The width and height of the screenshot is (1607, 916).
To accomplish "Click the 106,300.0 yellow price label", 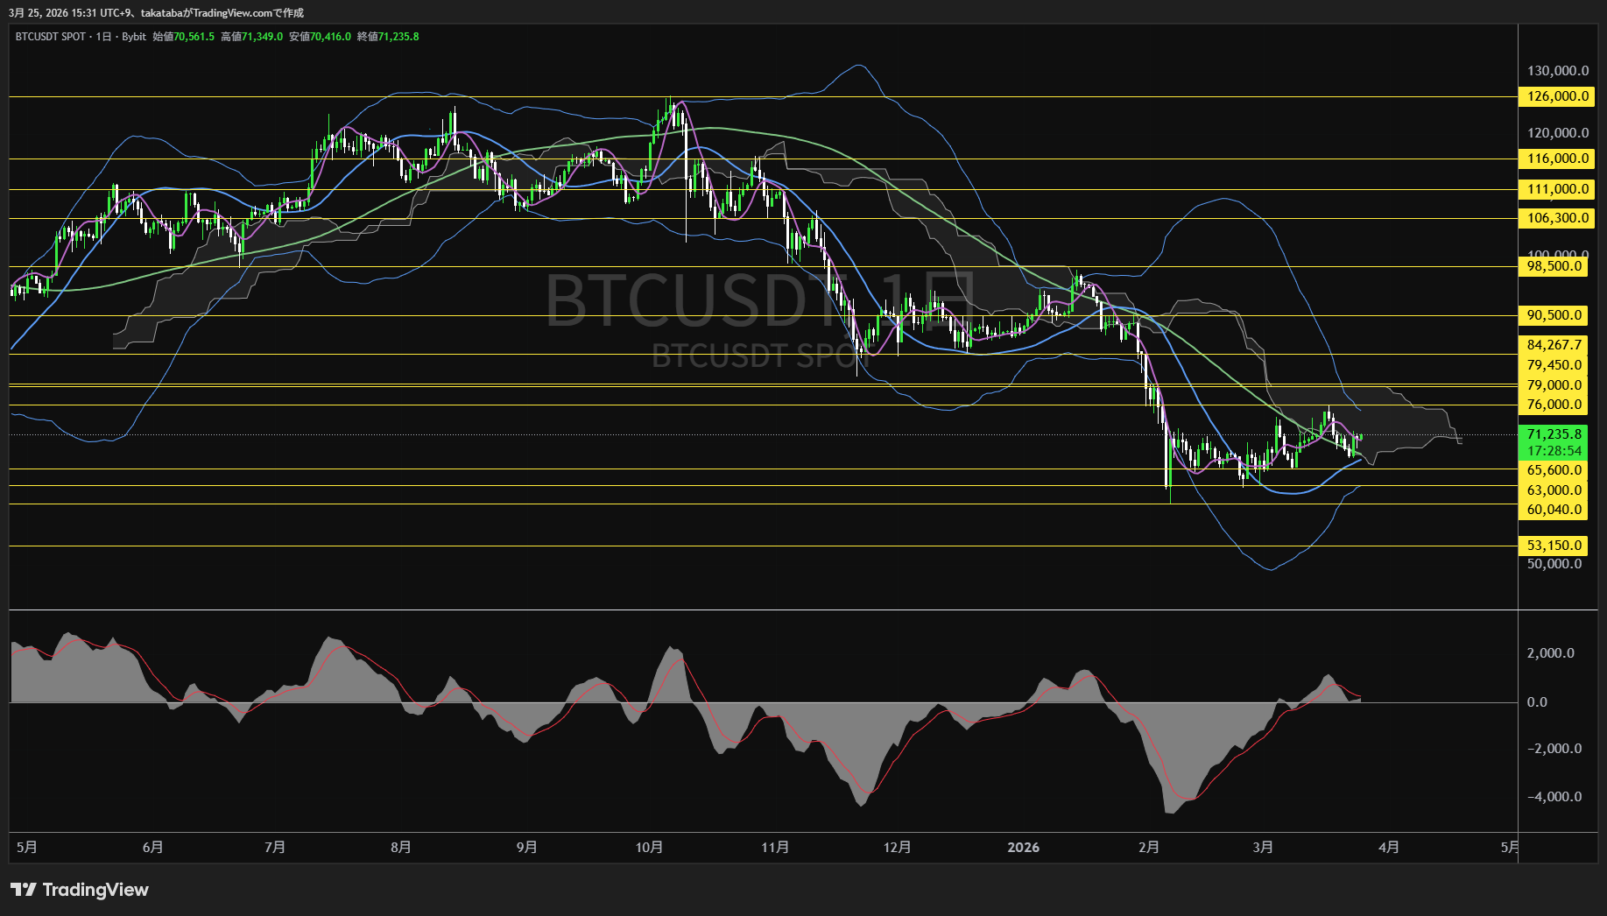I will pyautogui.click(x=1557, y=218).
